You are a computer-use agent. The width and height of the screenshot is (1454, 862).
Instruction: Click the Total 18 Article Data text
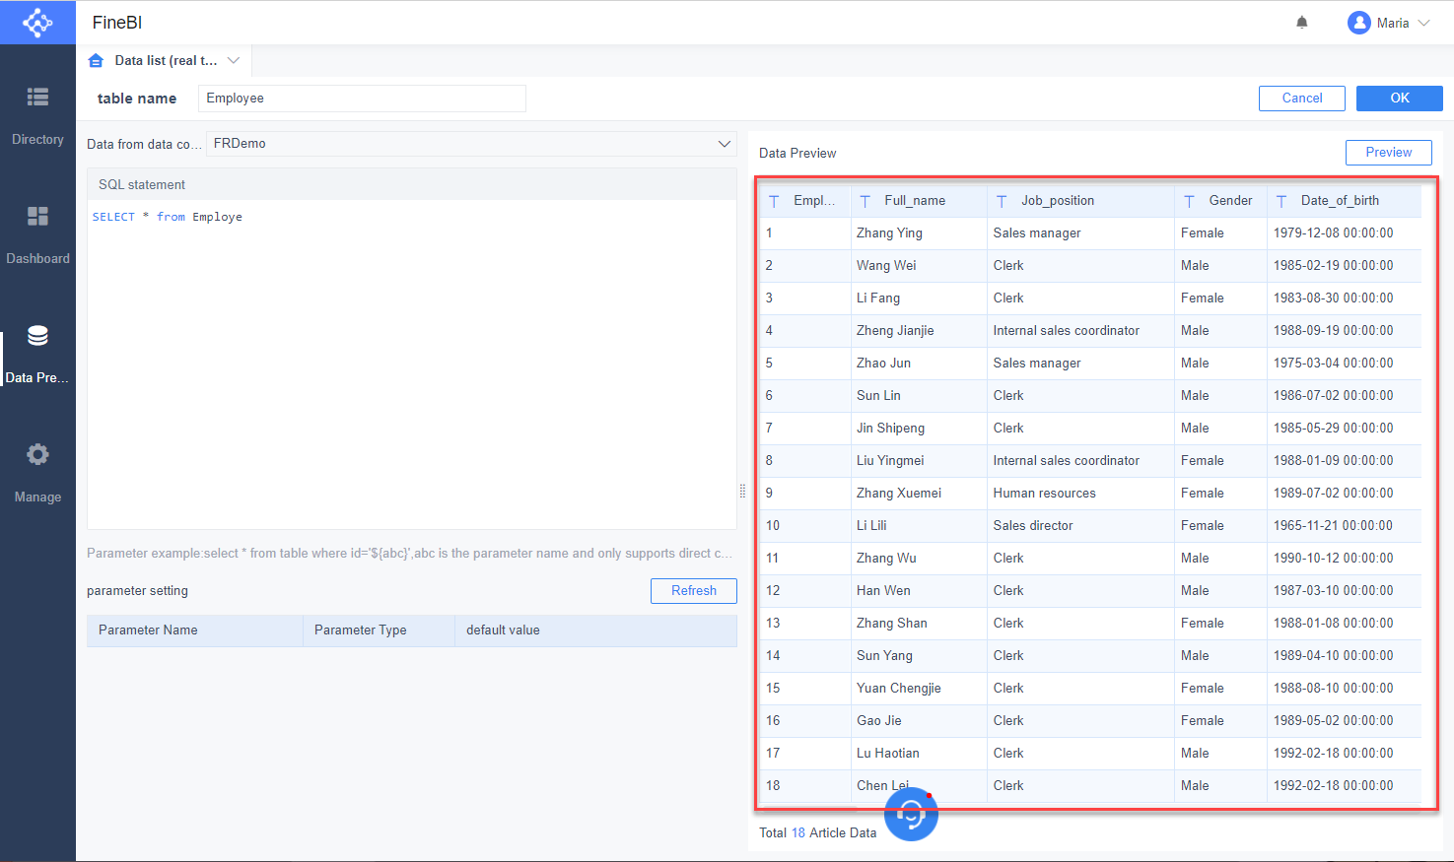point(817,833)
